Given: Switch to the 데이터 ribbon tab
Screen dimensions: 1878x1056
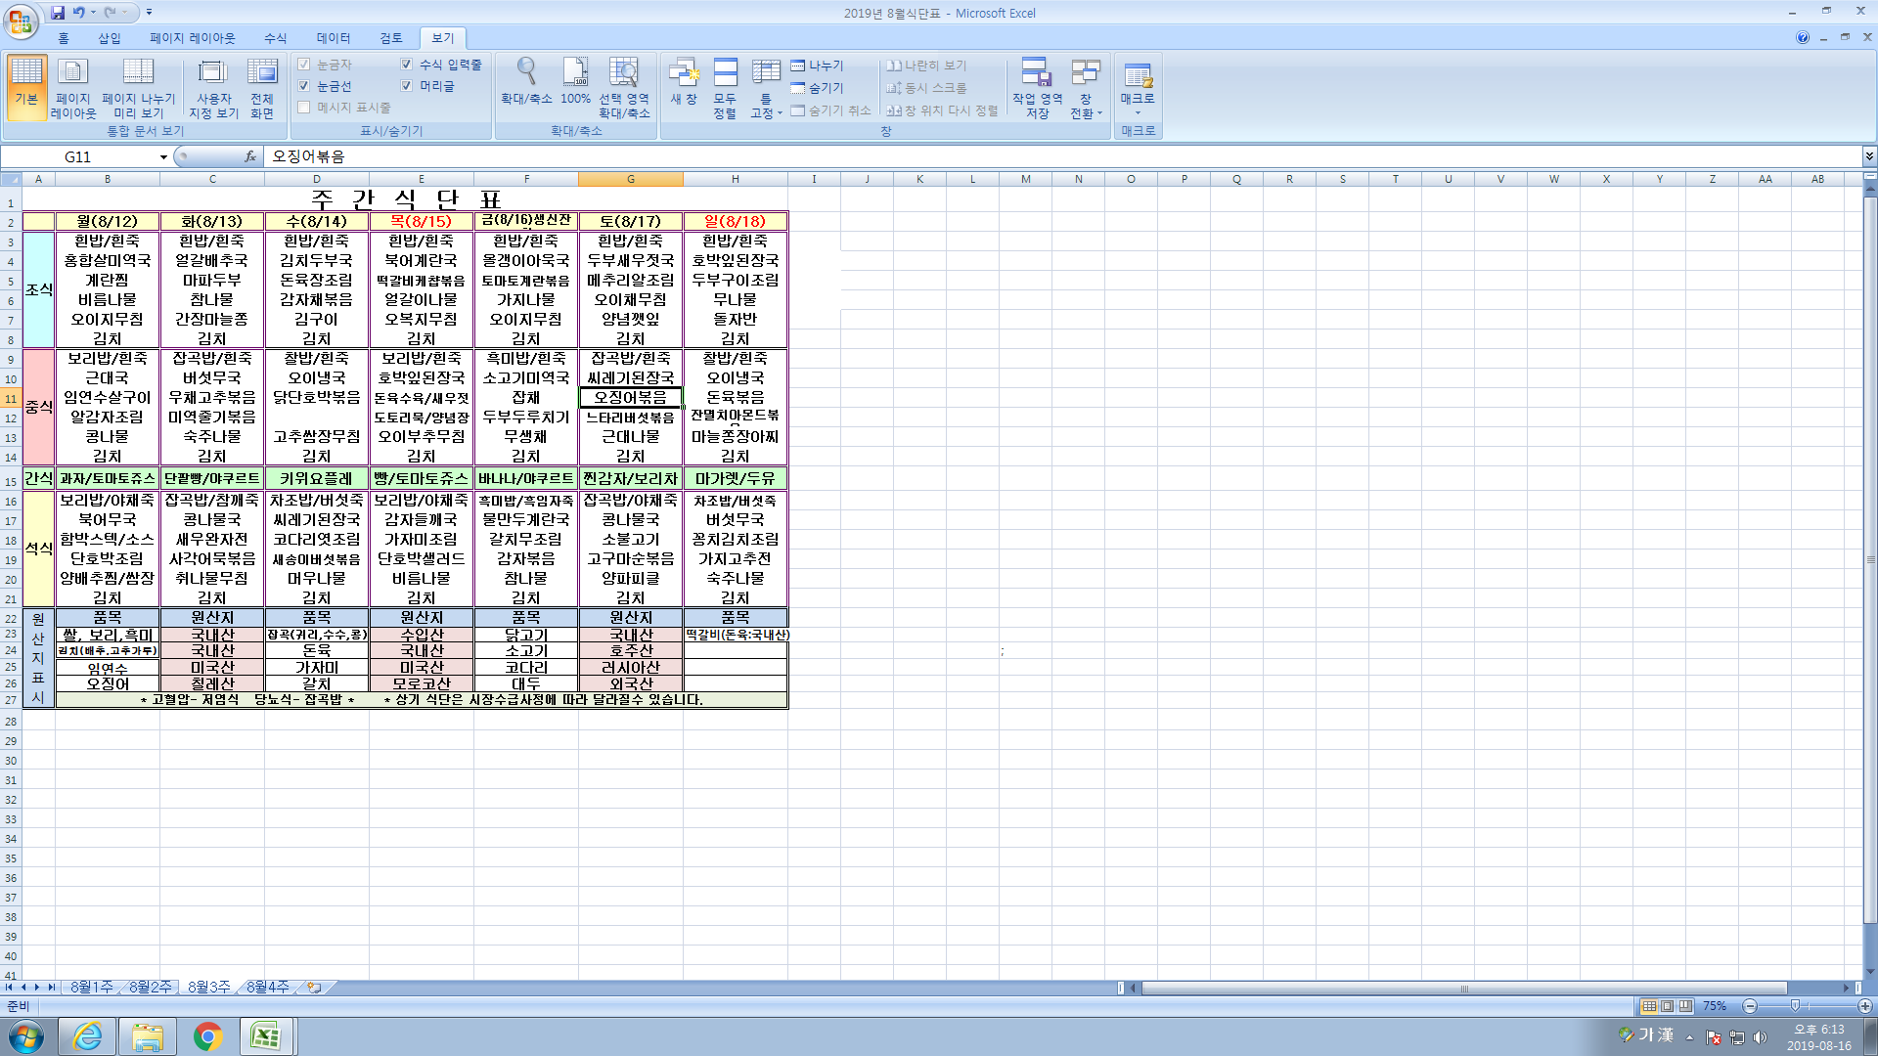Looking at the screenshot, I should 333,38.
